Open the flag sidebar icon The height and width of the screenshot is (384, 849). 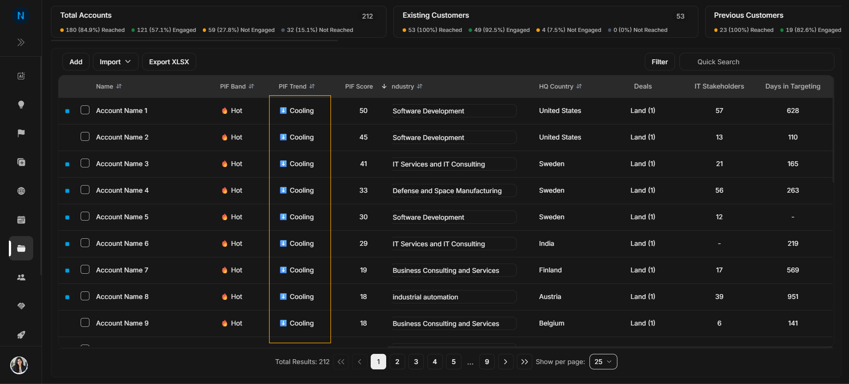(21, 133)
